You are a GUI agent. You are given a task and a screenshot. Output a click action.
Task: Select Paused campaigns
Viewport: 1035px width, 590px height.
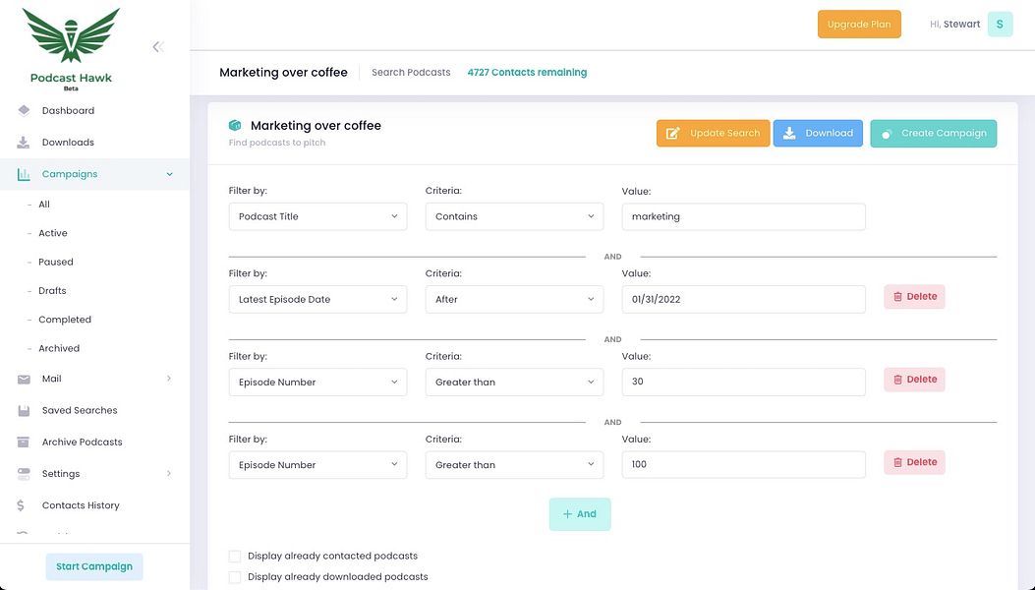click(x=55, y=262)
